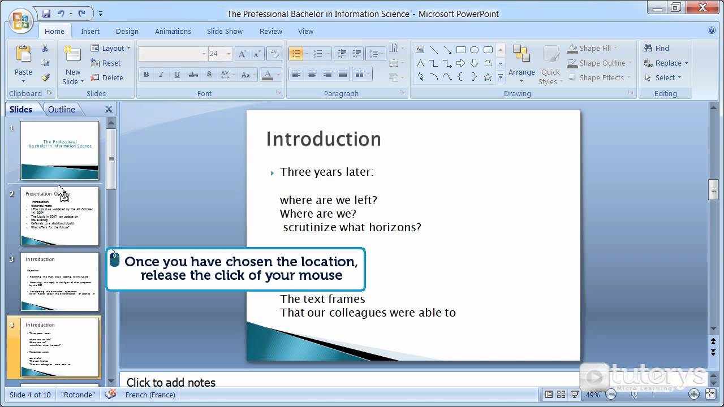Screen dimensions: 724x407
Task: Start Slide Show from status bar
Action: coord(575,395)
